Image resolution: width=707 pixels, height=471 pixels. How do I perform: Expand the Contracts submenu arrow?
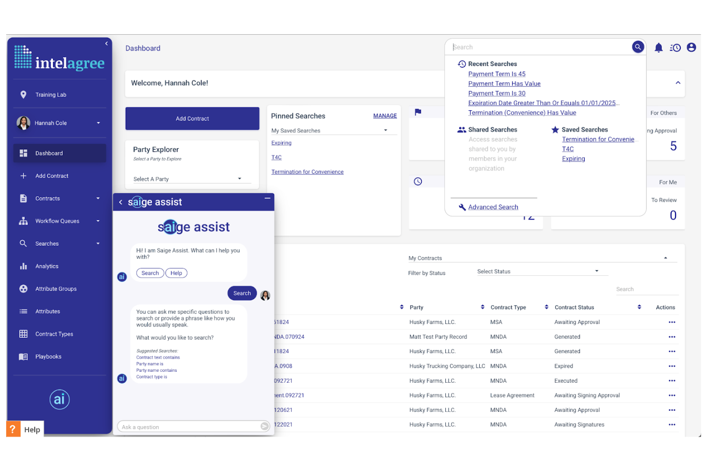click(98, 199)
